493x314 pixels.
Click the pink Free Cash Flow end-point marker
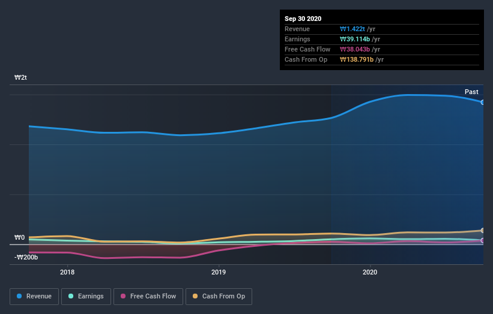pyautogui.click(x=483, y=241)
